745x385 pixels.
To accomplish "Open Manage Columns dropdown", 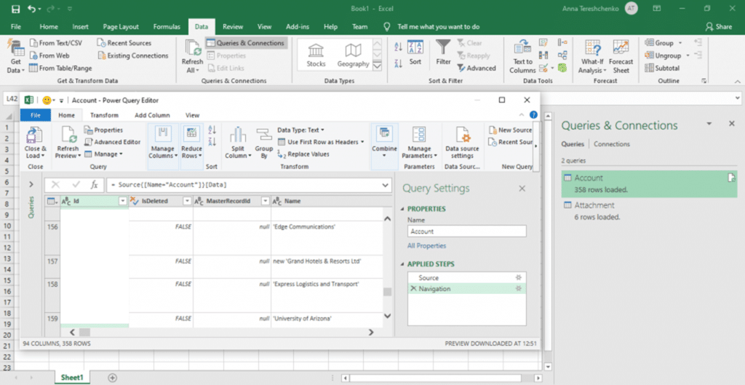I will tap(163, 142).
